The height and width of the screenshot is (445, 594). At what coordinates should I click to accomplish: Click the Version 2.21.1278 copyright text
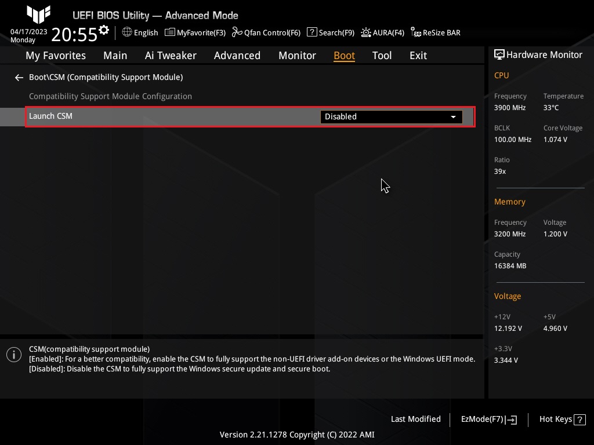point(297,435)
